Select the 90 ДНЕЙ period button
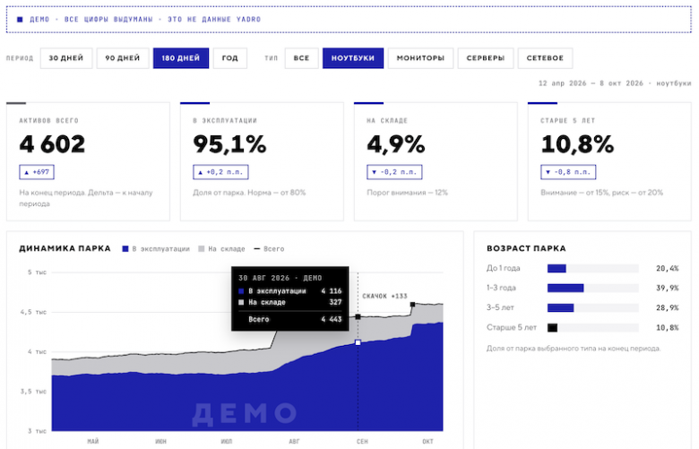The width and height of the screenshot is (699, 449). (x=123, y=58)
